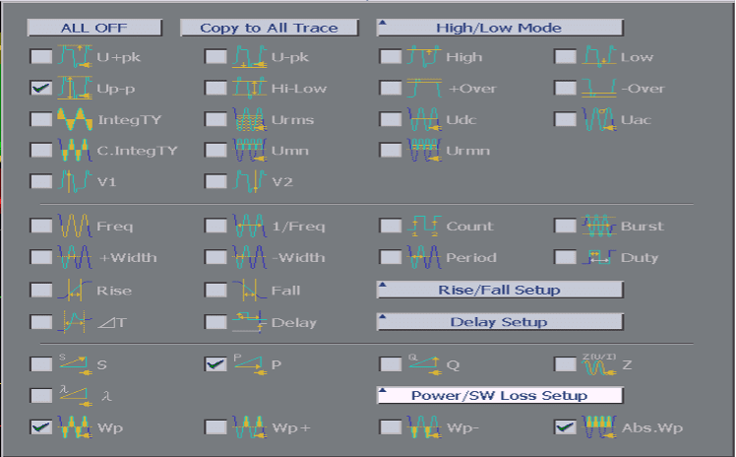This screenshot has height=457, width=736.
Task: Uncheck the Up-p checkbox
Action: (40, 89)
